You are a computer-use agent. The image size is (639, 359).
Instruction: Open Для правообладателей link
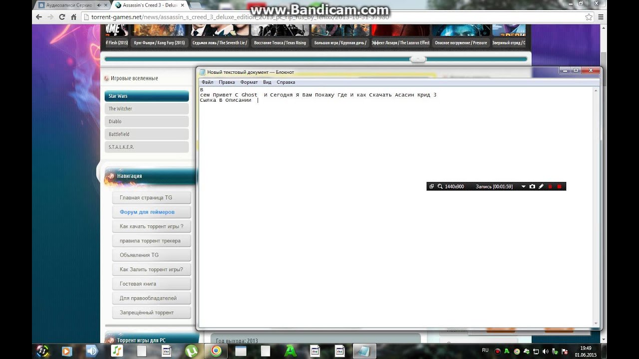(x=151, y=298)
